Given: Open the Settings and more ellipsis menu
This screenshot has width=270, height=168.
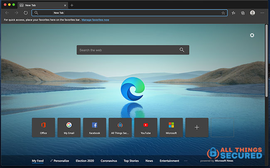Looking at the screenshot, I should point(262,13).
